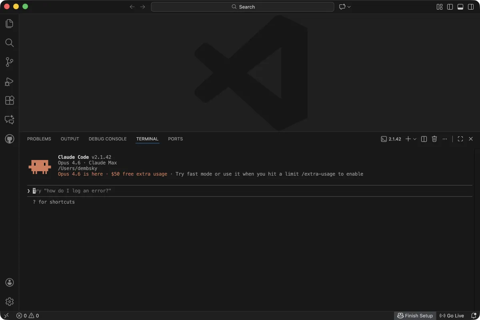
Task: Click the Finish Setup button
Action: (415, 316)
